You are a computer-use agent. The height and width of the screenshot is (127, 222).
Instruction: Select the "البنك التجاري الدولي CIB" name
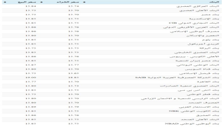pos(194,23)
